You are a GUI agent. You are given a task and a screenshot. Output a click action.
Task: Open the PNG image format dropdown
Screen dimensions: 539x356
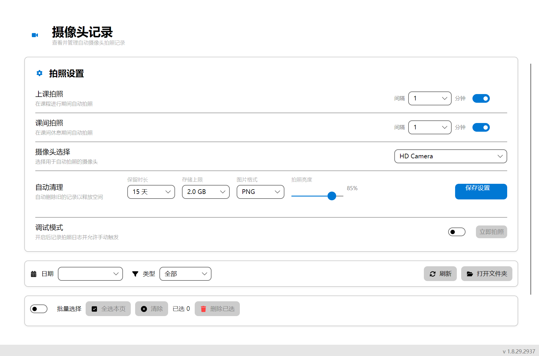click(260, 192)
